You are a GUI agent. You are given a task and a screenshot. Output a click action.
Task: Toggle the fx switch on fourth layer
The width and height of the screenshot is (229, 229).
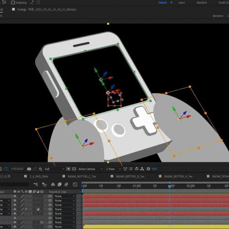26,209
